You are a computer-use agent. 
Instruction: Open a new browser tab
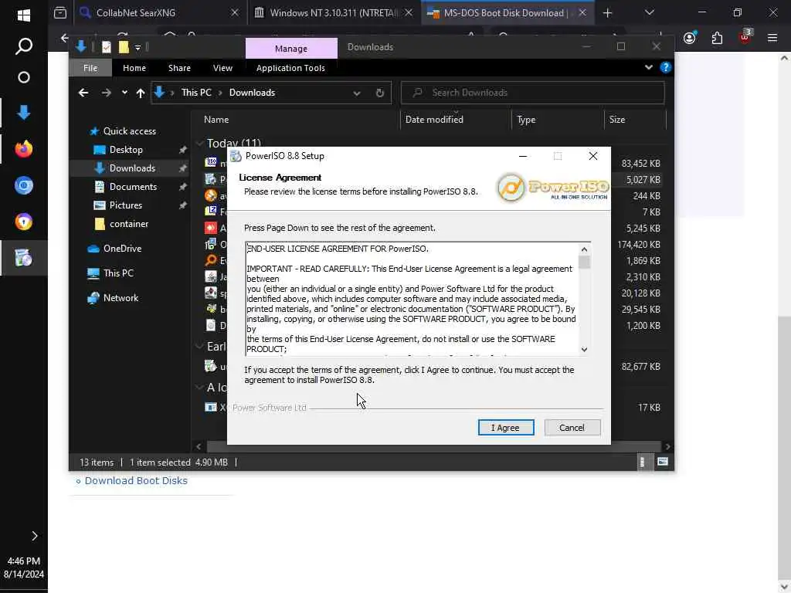607,13
